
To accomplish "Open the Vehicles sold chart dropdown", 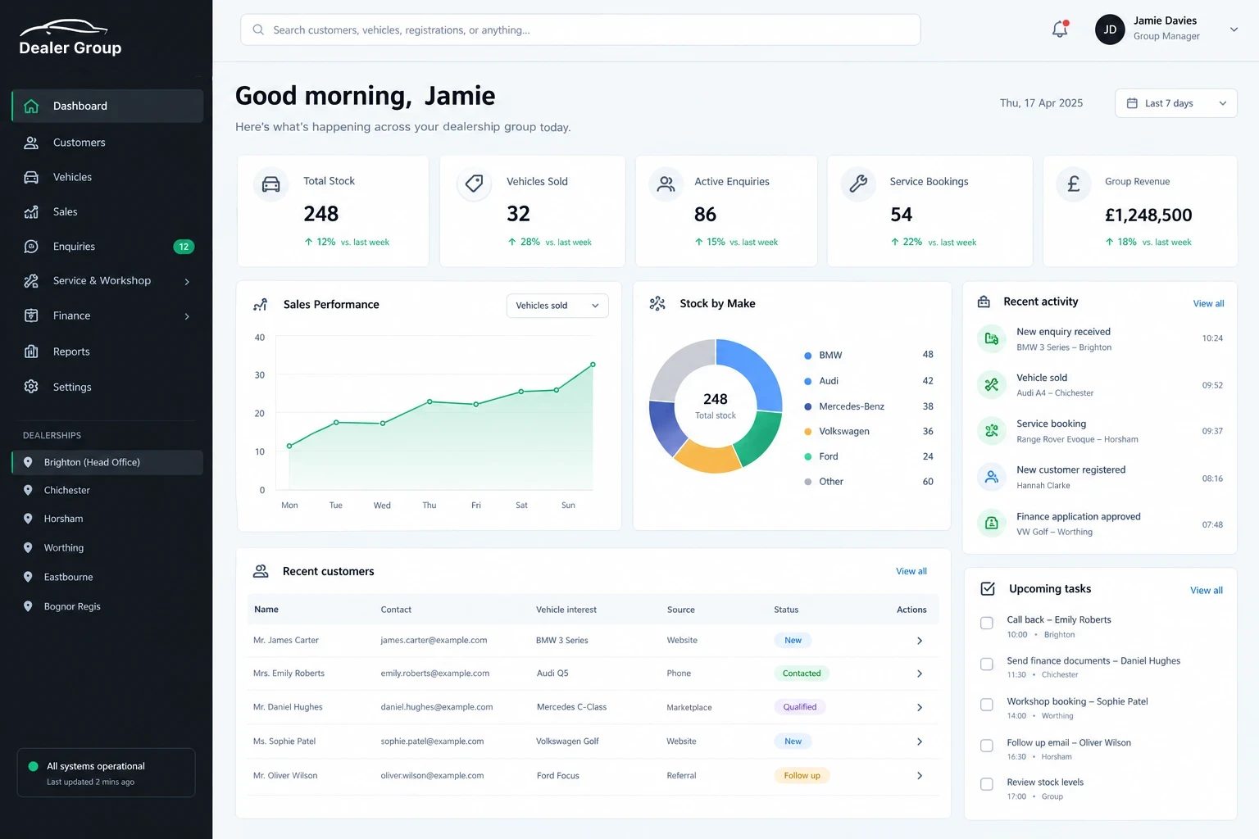I will click(557, 306).
